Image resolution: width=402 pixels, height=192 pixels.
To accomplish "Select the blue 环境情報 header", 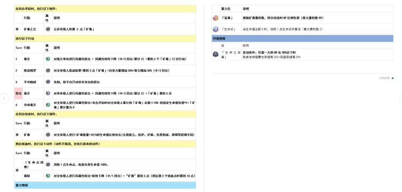I will click(x=302, y=38).
